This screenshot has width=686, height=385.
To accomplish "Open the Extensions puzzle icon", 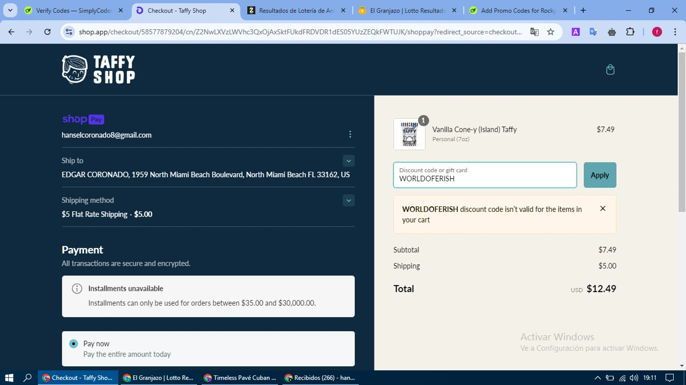I will [630, 32].
